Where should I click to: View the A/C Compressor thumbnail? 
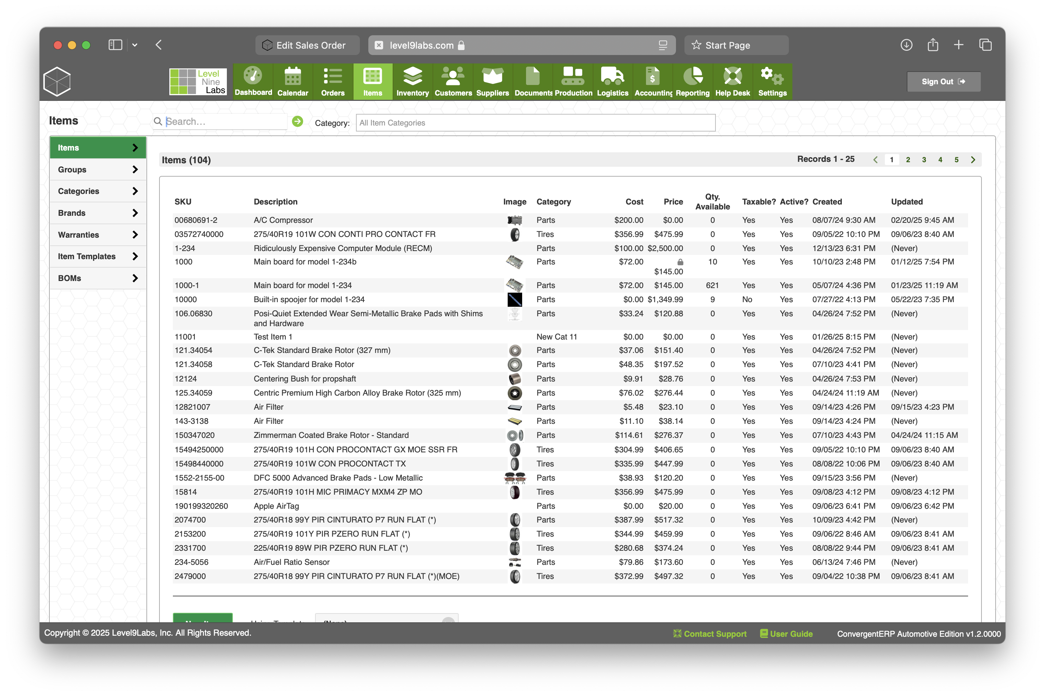[x=515, y=220]
